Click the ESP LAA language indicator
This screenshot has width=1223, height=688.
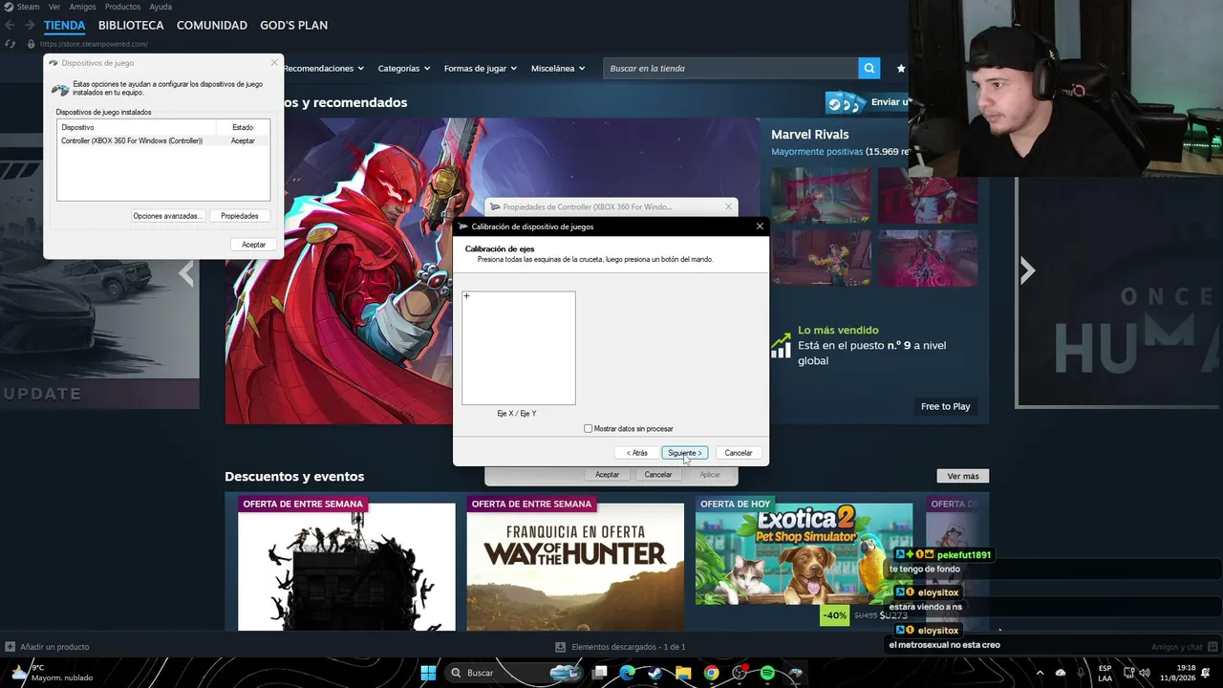(x=1105, y=673)
